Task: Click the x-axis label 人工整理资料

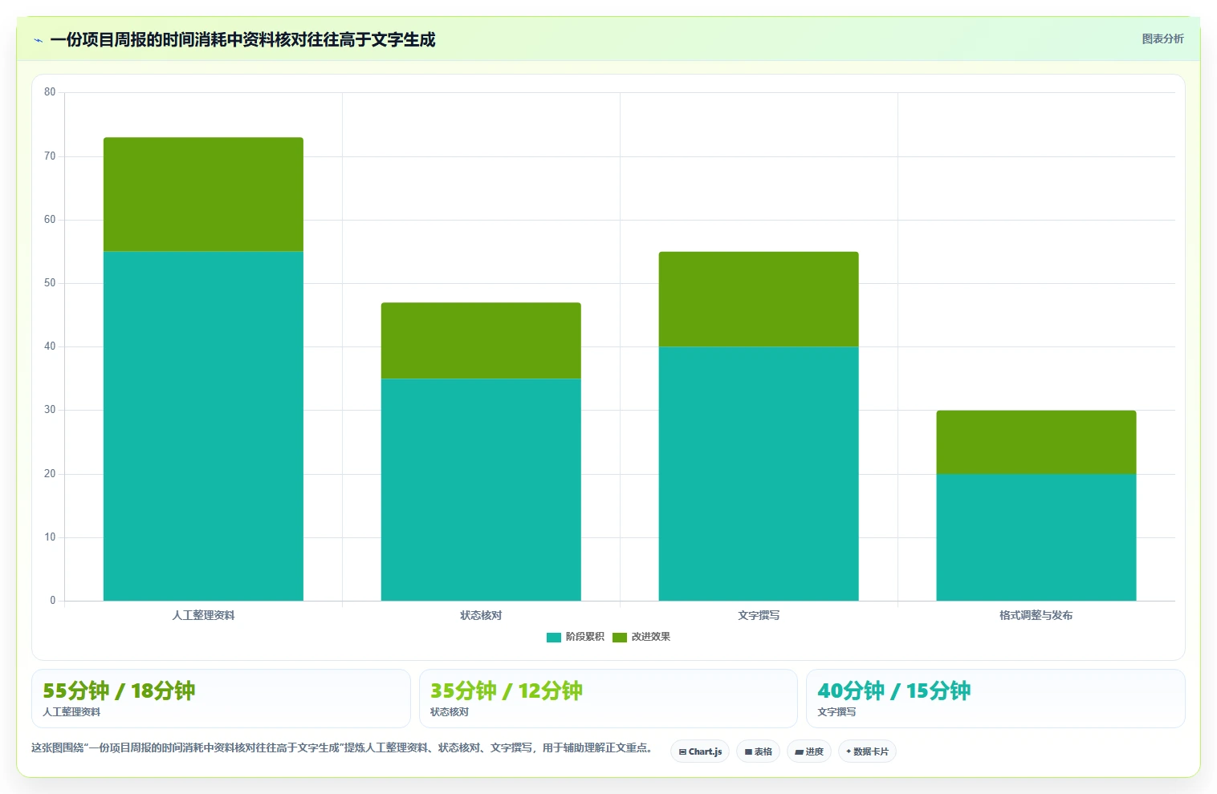Action: click(x=203, y=615)
